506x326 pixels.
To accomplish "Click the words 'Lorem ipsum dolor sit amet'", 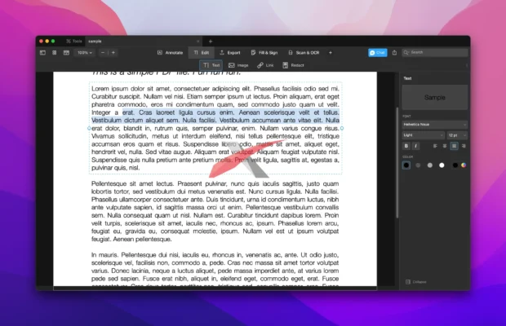I will tap(126, 89).
